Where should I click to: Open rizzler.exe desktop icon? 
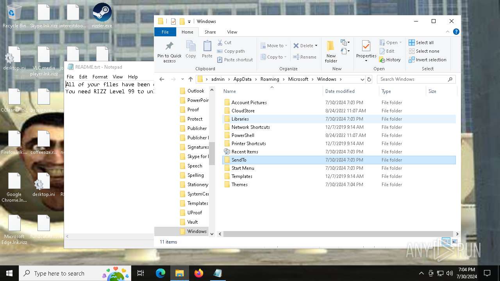click(102, 16)
